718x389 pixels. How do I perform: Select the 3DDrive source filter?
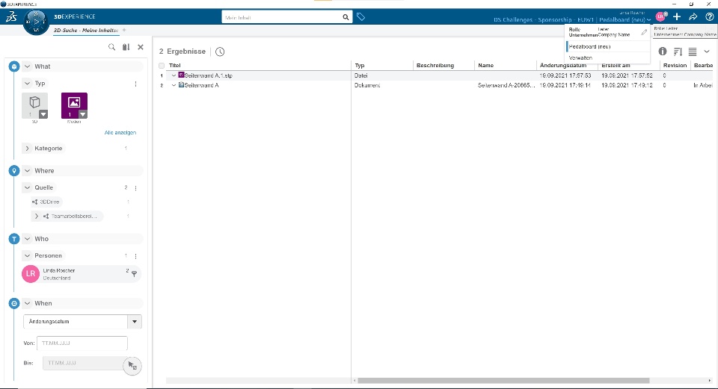(x=46, y=202)
